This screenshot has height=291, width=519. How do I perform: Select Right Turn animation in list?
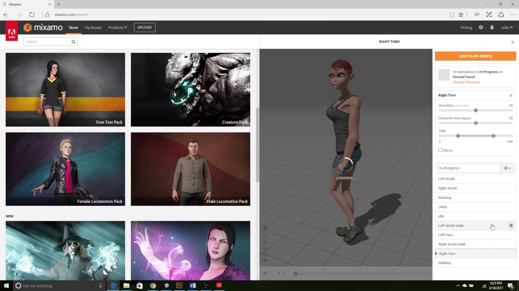tap(475, 254)
